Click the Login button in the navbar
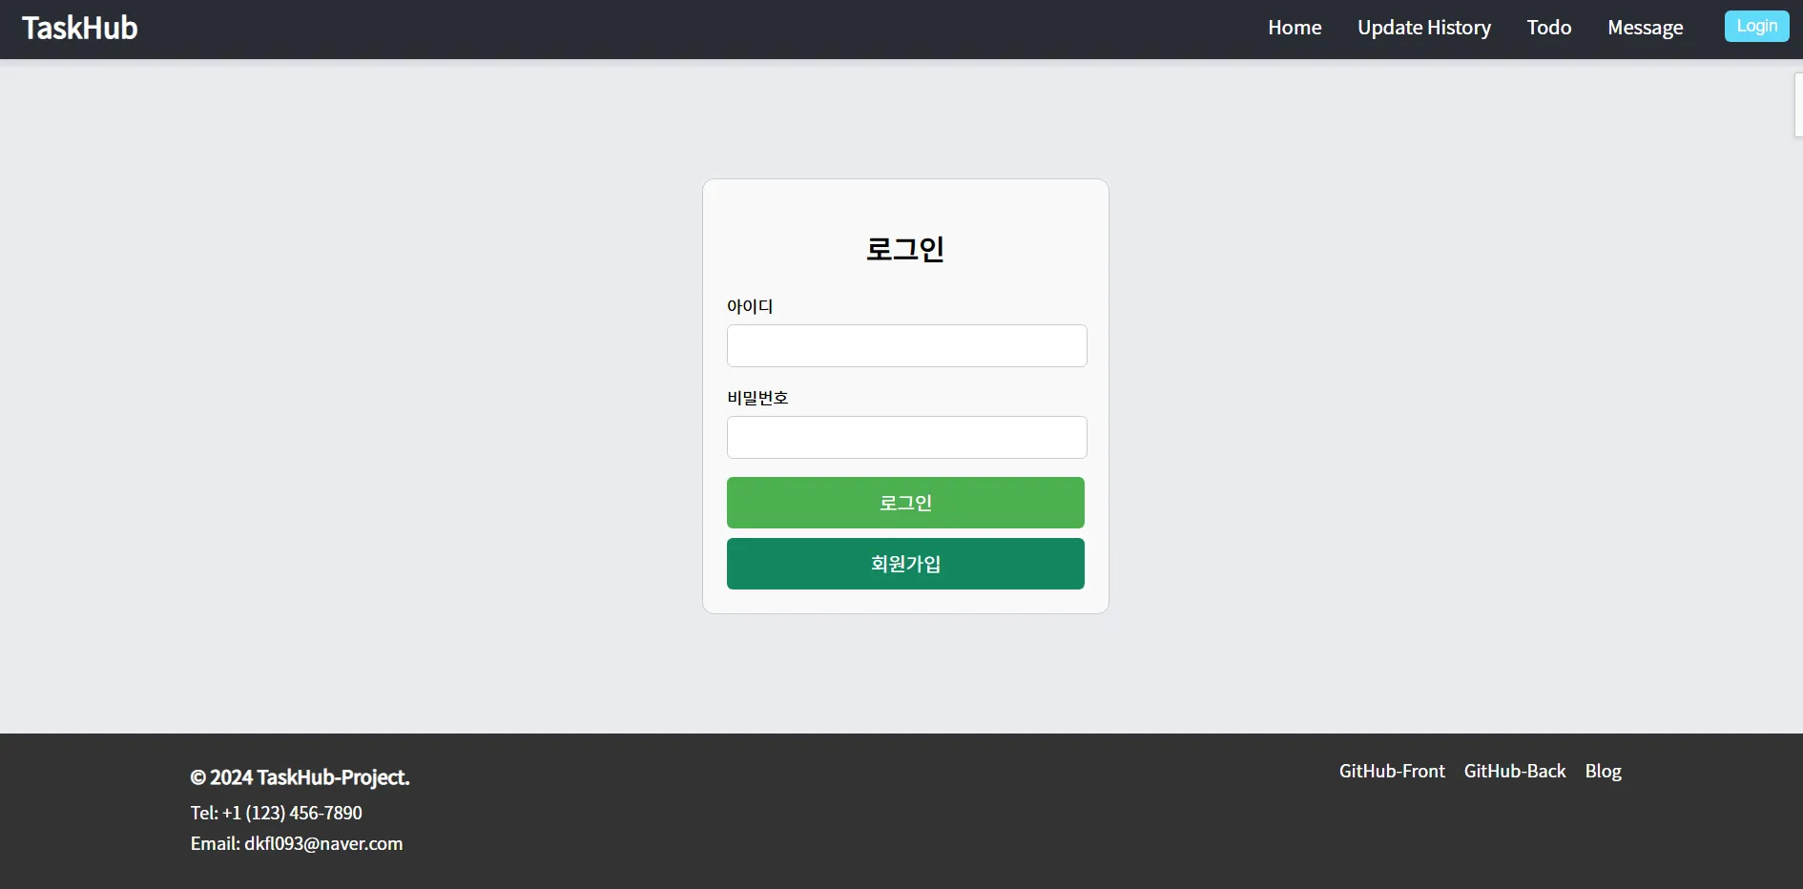This screenshot has width=1803, height=889. coord(1756,26)
